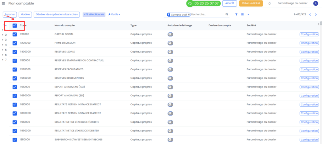
Task: Open Configuration for account 11690000
Action: point(309,96)
